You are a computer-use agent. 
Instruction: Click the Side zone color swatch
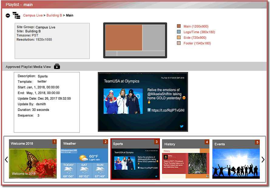tap(179, 37)
